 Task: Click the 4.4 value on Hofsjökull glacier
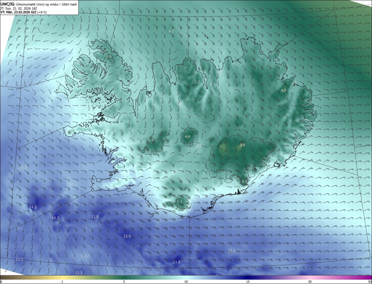(187, 136)
